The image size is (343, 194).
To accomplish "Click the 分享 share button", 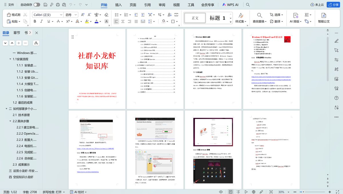I will [333, 5].
